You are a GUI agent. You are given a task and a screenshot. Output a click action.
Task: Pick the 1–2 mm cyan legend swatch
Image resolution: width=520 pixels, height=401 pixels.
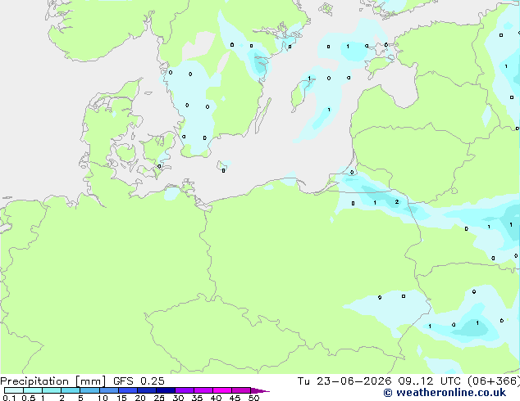click(x=52, y=390)
